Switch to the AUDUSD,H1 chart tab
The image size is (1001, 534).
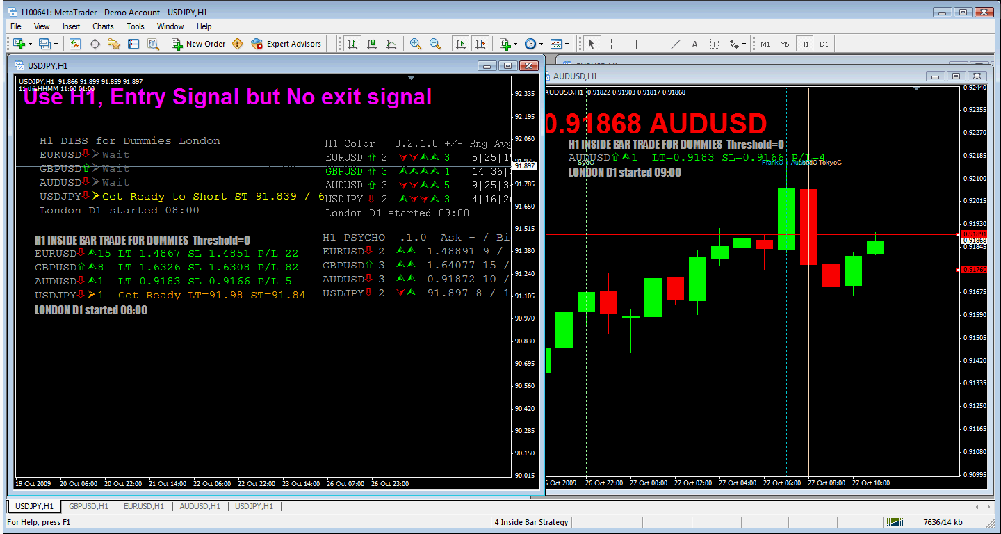pyautogui.click(x=200, y=506)
